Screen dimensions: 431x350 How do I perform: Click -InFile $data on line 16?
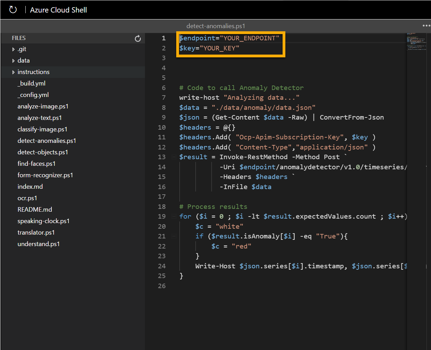(x=245, y=187)
